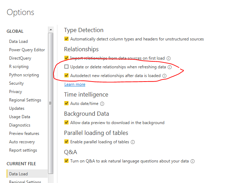Open Learn more link about relationships

coord(75,84)
